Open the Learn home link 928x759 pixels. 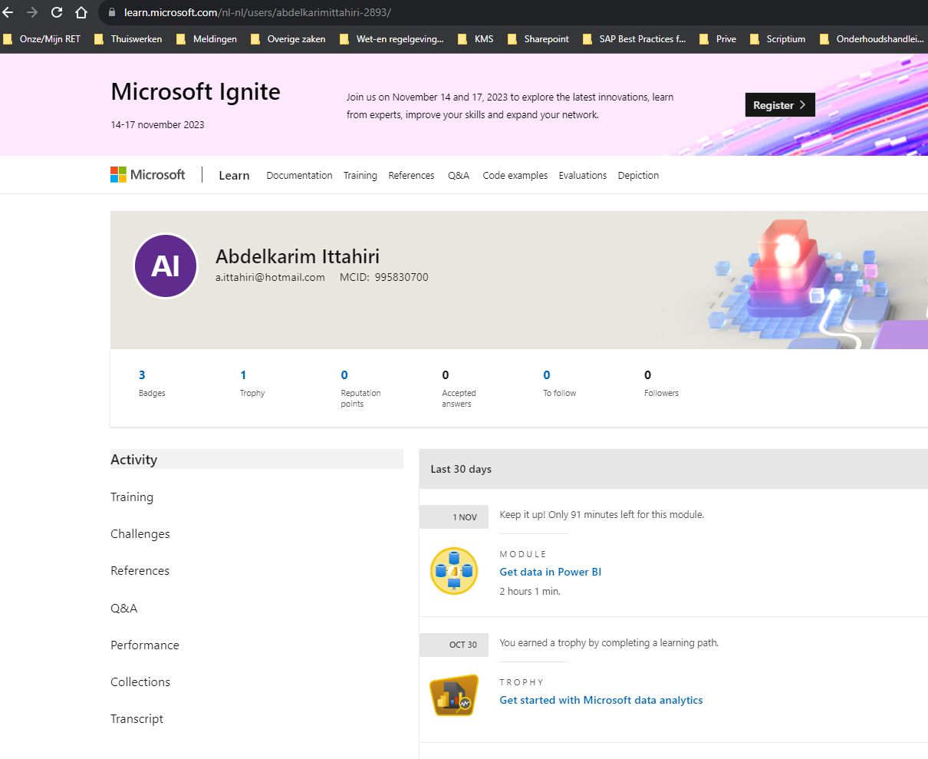pos(234,176)
